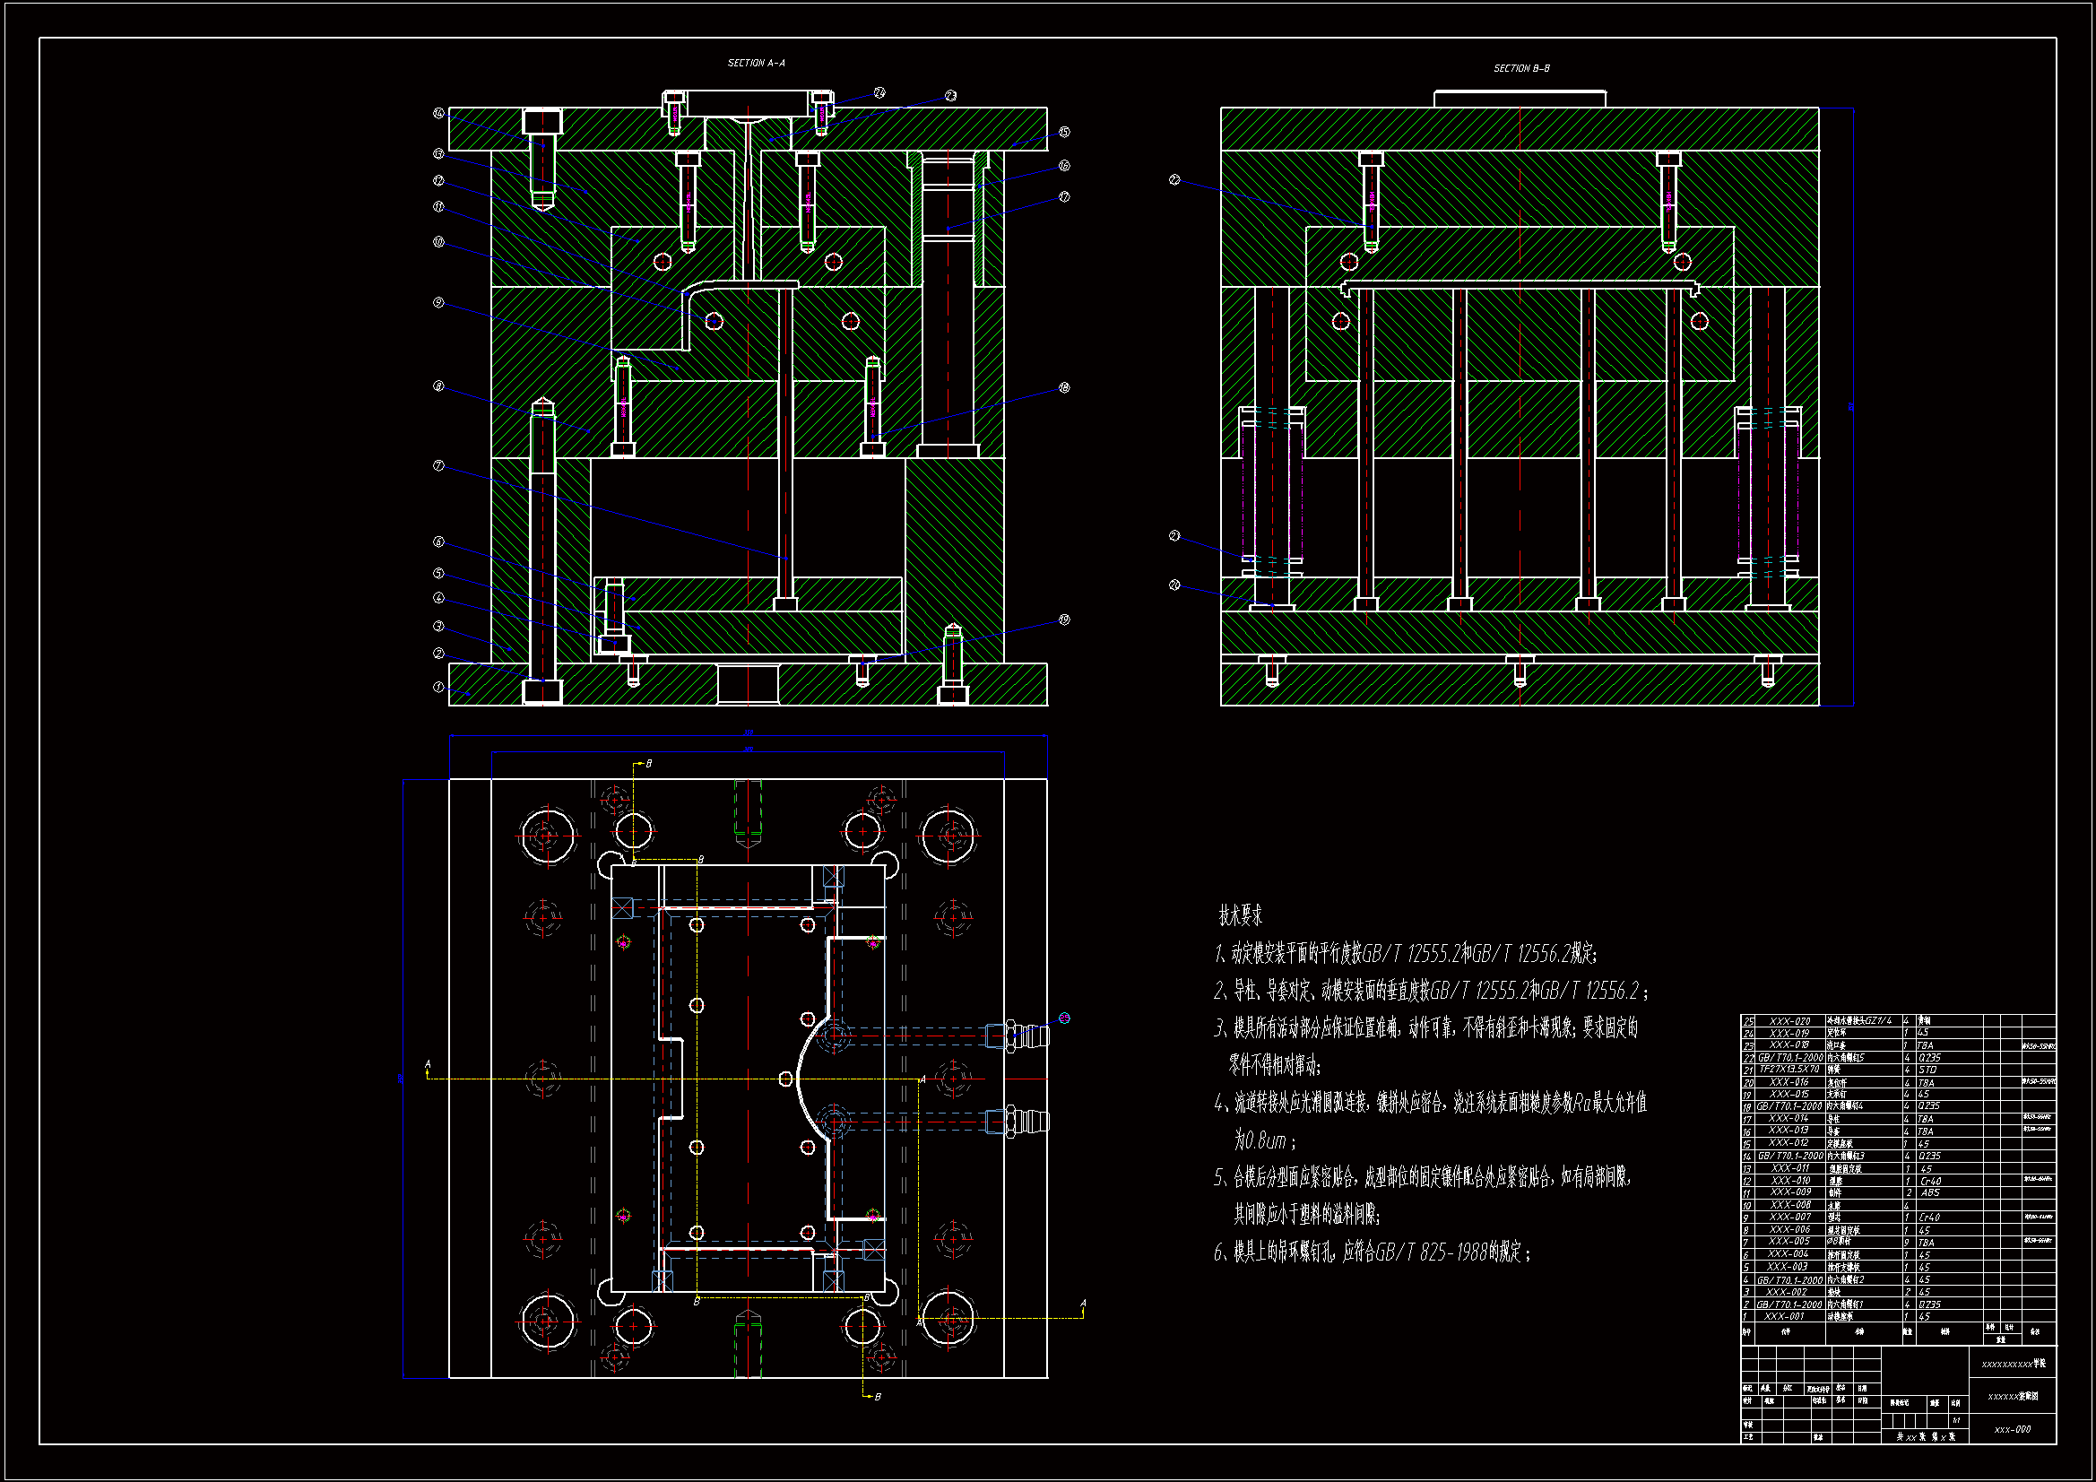Select part balloon number 15
This screenshot has height=1482, width=2096.
point(1064,133)
